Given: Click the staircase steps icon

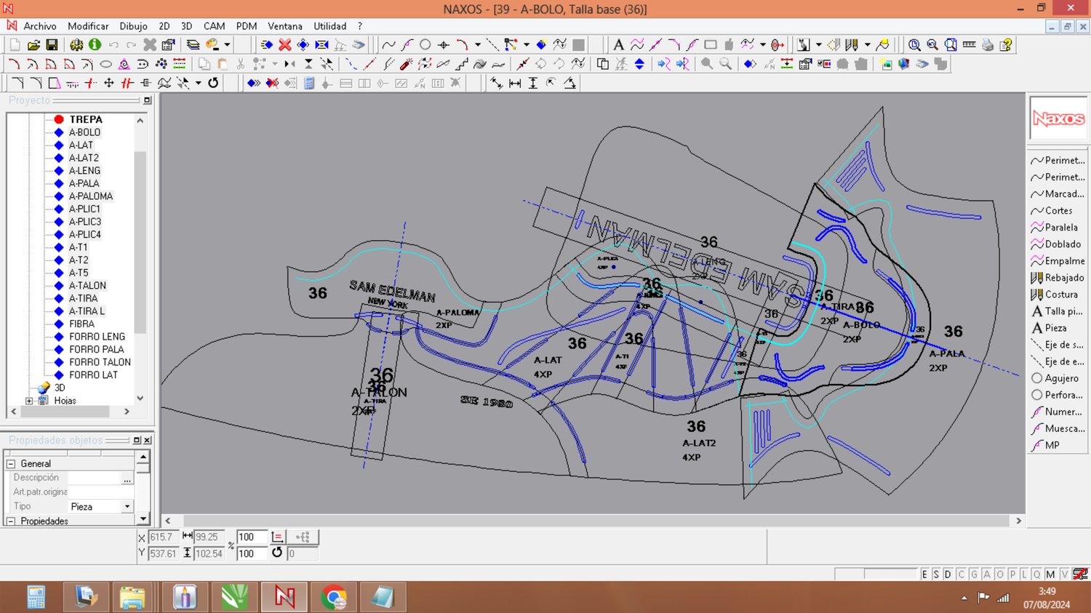Looking at the screenshot, I should (461, 64).
